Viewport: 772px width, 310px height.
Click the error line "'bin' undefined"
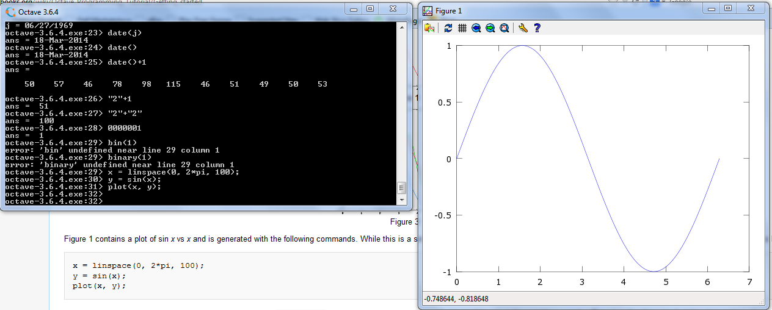(x=112, y=150)
